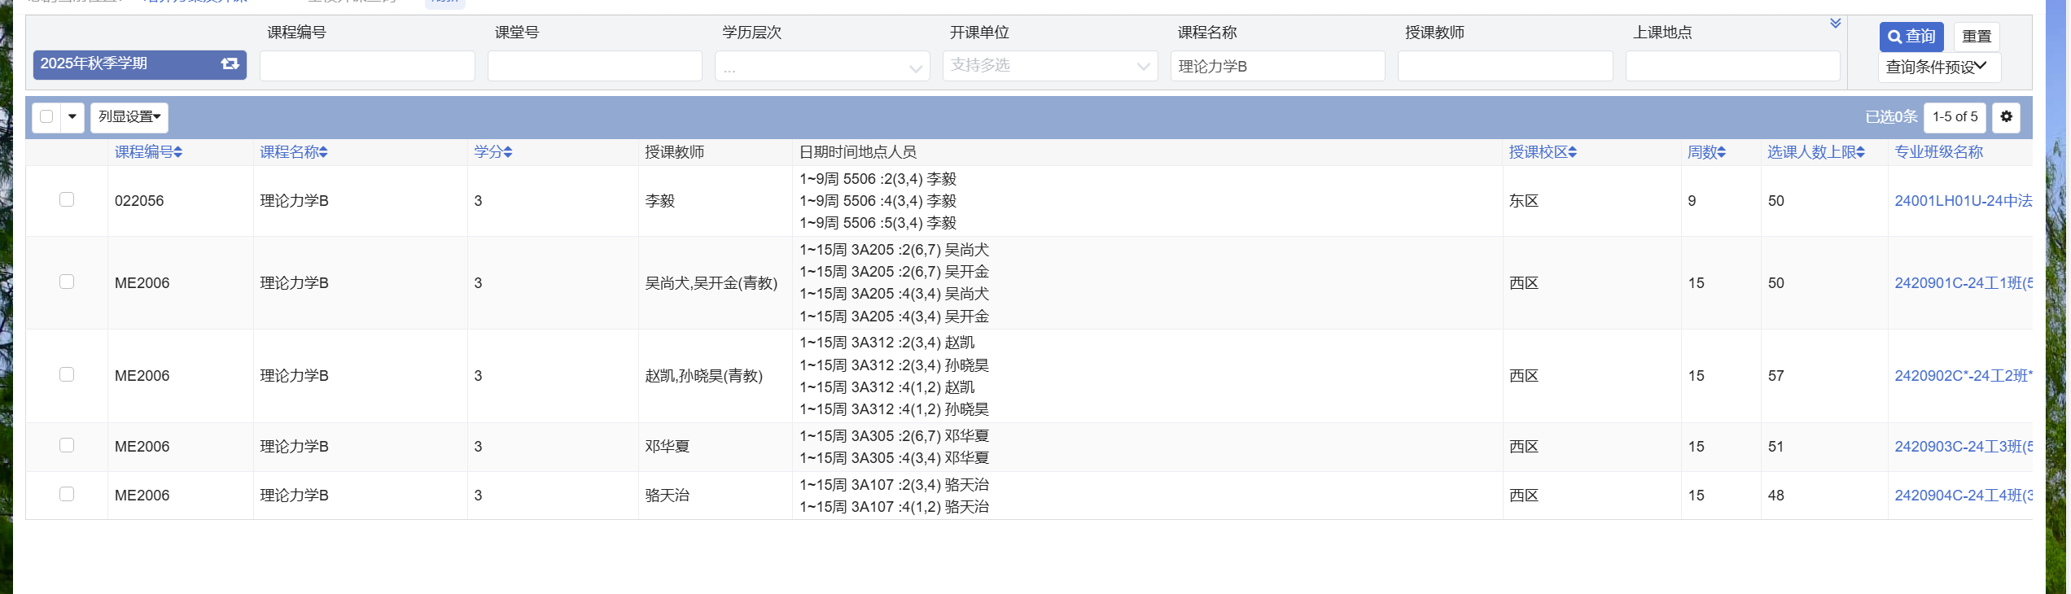The width and height of the screenshot is (2071, 594).
Task: Sort table by 学分 column
Action: coord(493,152)
